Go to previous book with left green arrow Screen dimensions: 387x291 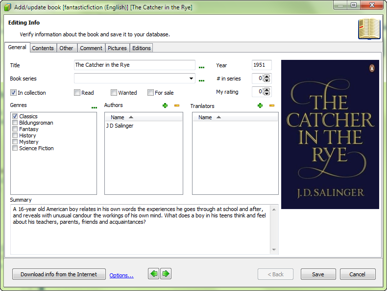(154, 274)
